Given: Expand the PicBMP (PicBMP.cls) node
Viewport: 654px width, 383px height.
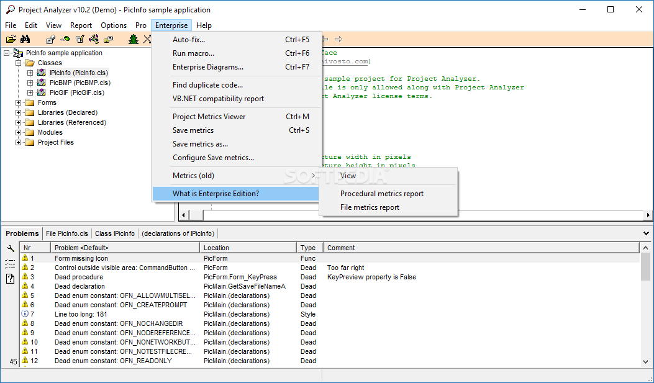Looking at the screenshot, I should tap(30, 83).
